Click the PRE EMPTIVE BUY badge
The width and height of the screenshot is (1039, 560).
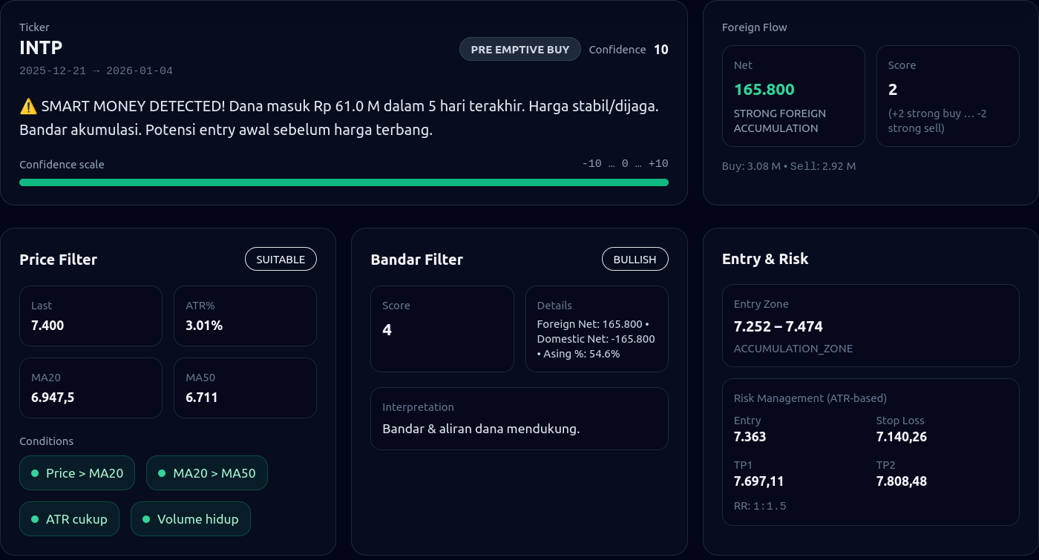click(x=519, y=50)
